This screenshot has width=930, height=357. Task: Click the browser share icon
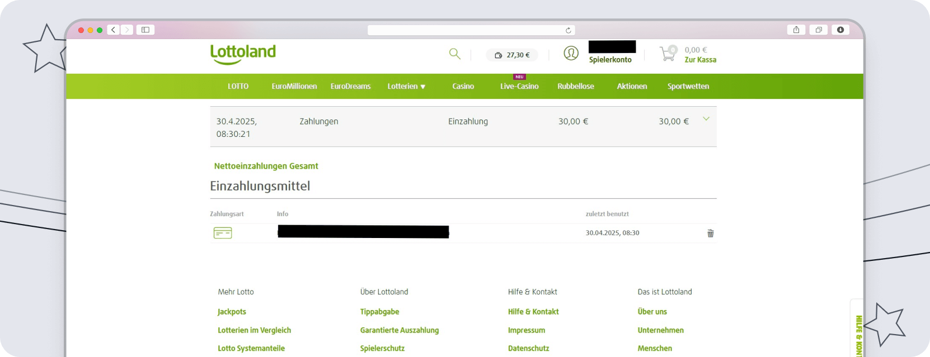[x=796, y=30]
